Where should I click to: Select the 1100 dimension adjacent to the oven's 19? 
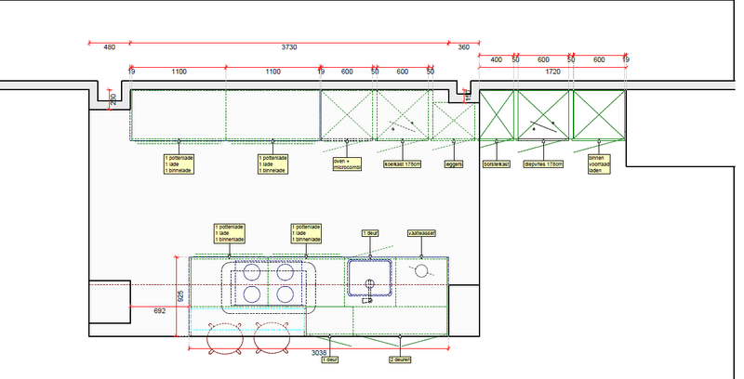(272, 72)
